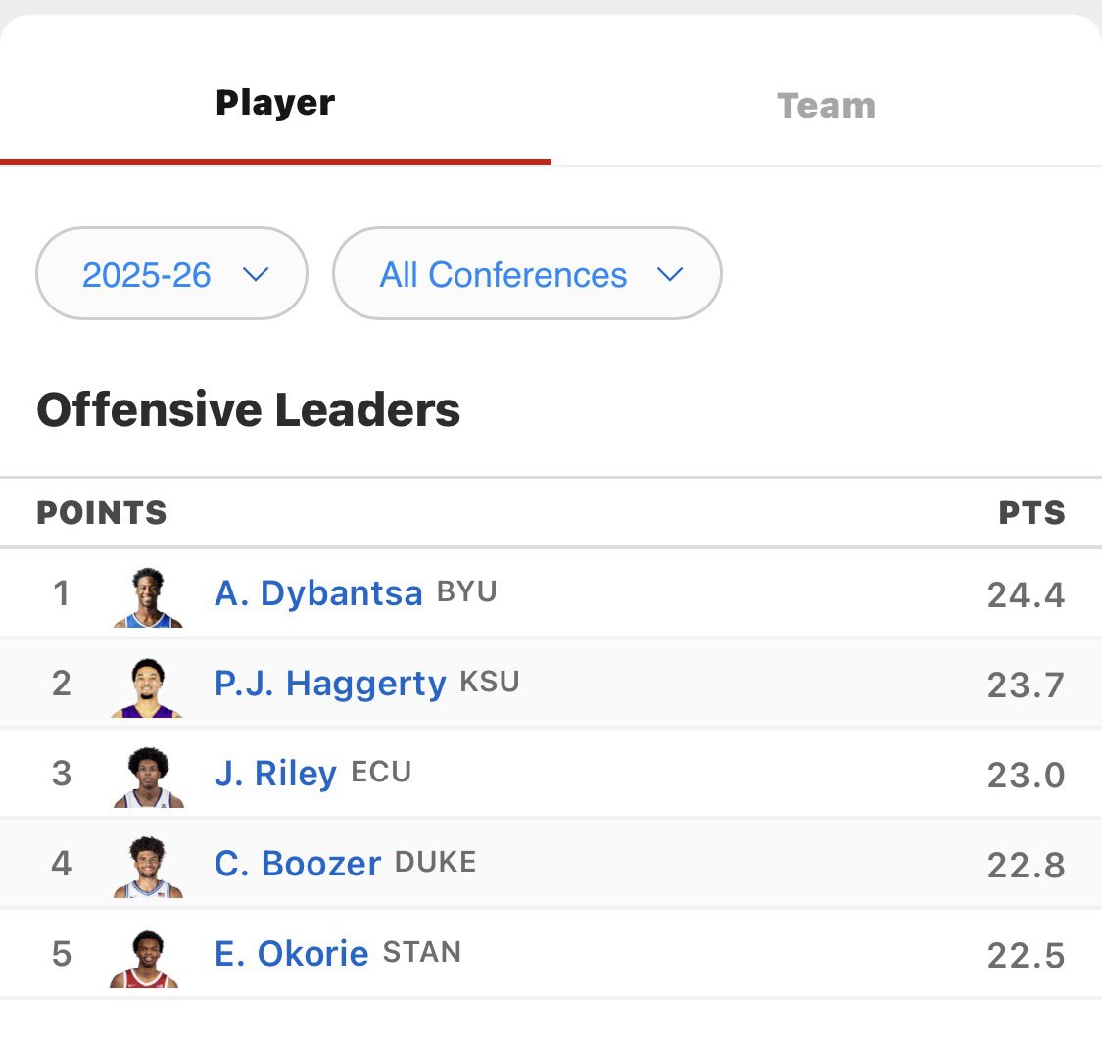Open J. Riley player page
This screenshot has height=1039, width=1102.
coord(275,774)
